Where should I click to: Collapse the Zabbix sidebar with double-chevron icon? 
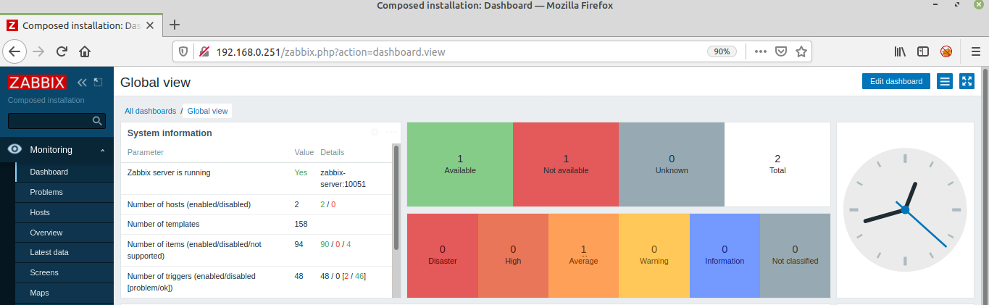(82, 82)
